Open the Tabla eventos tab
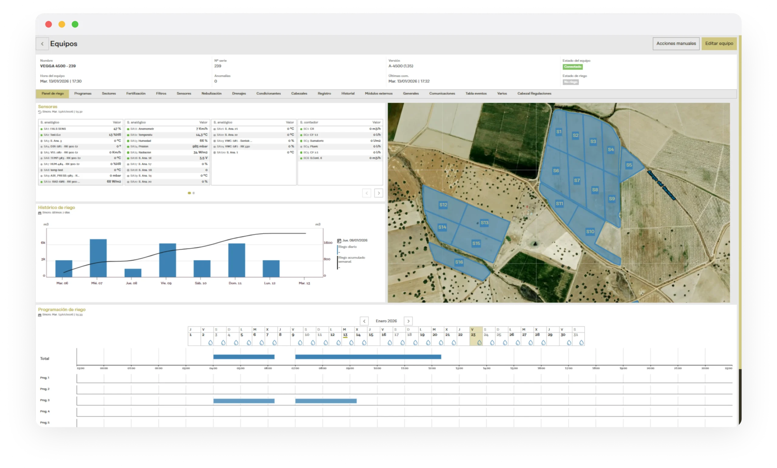 [x=476, y=94]
